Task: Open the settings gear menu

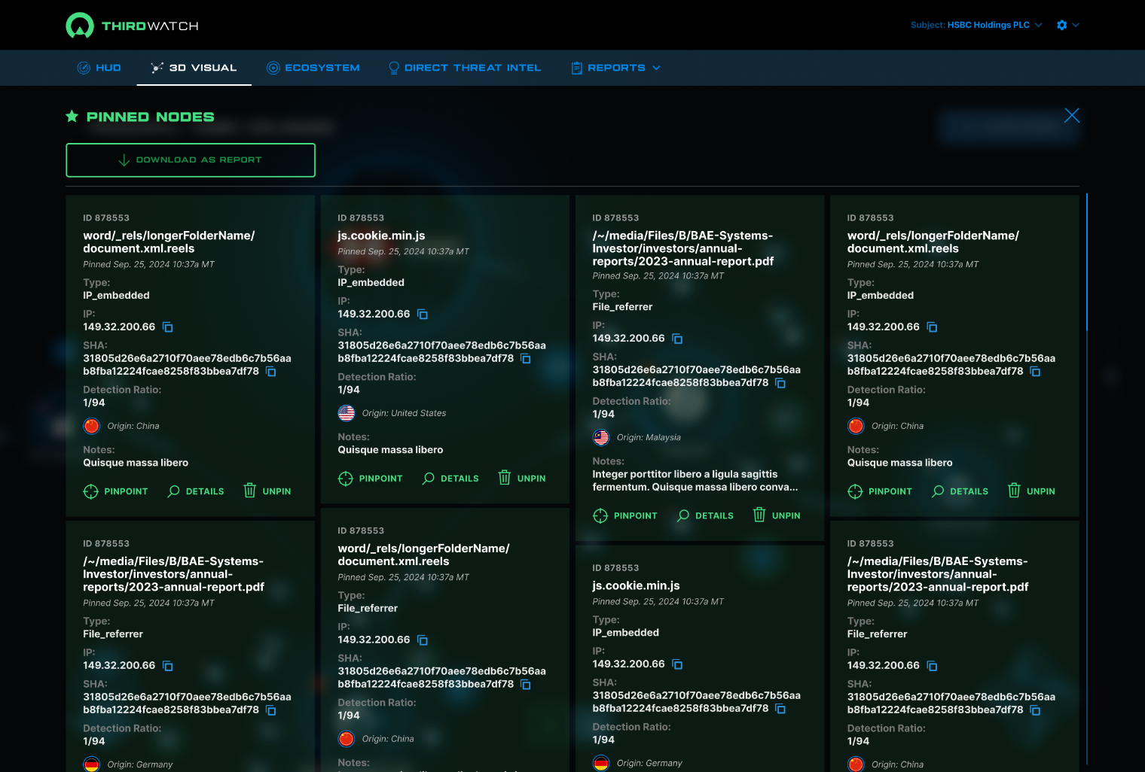Action: coord(1068,25)
